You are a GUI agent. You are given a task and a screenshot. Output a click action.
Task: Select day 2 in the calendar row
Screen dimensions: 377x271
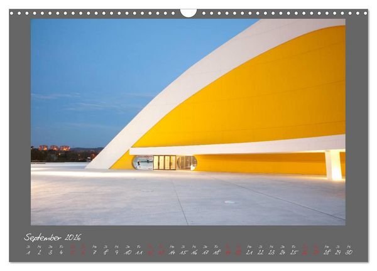(40, 252)
